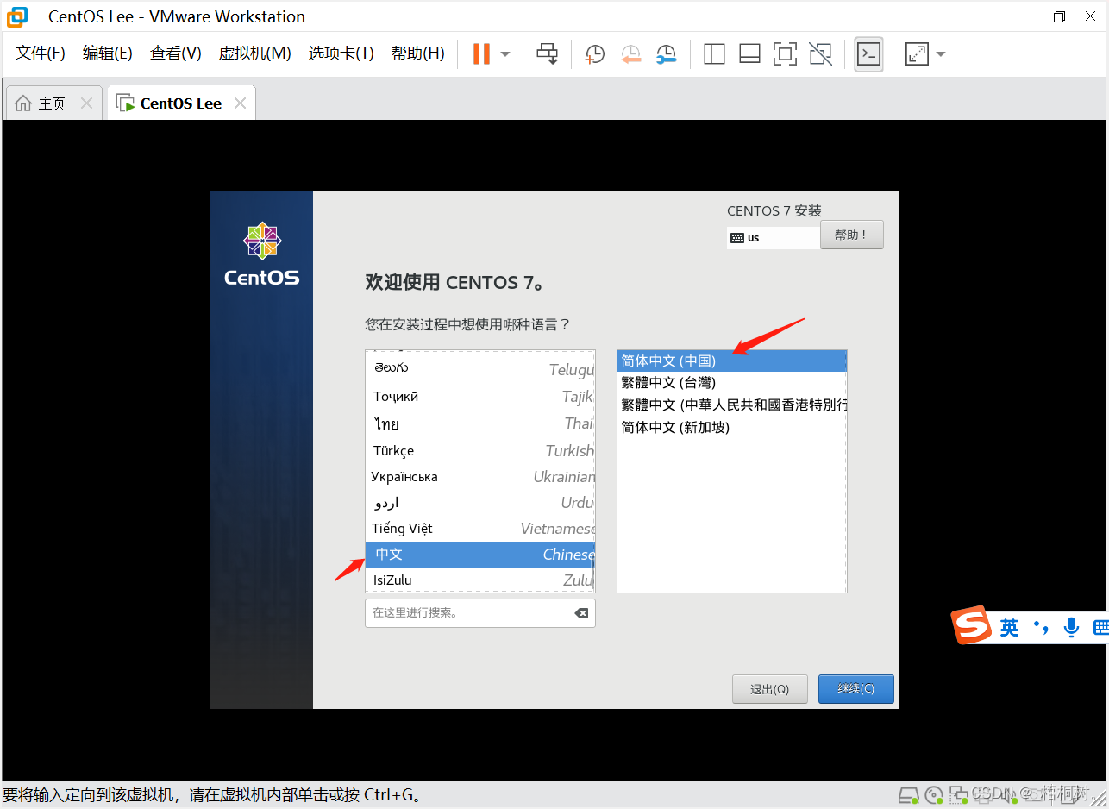The height and width of the screenshot is (809, 1109).
Task: Switch the VM to Unity mode
Action: [x=820, y=53]
